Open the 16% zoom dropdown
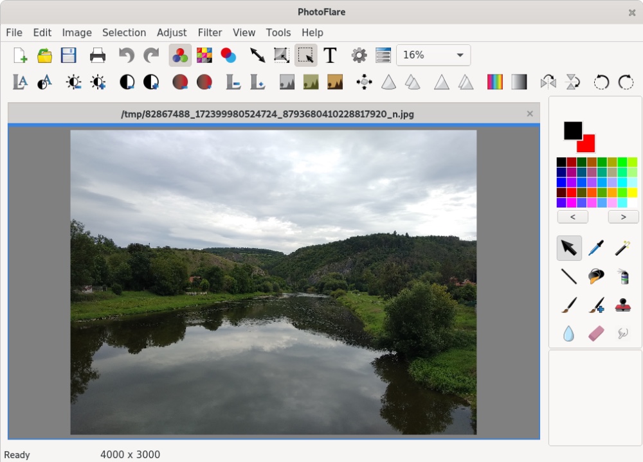This screenshot has height=462, width=643. [x=433, y=55]
